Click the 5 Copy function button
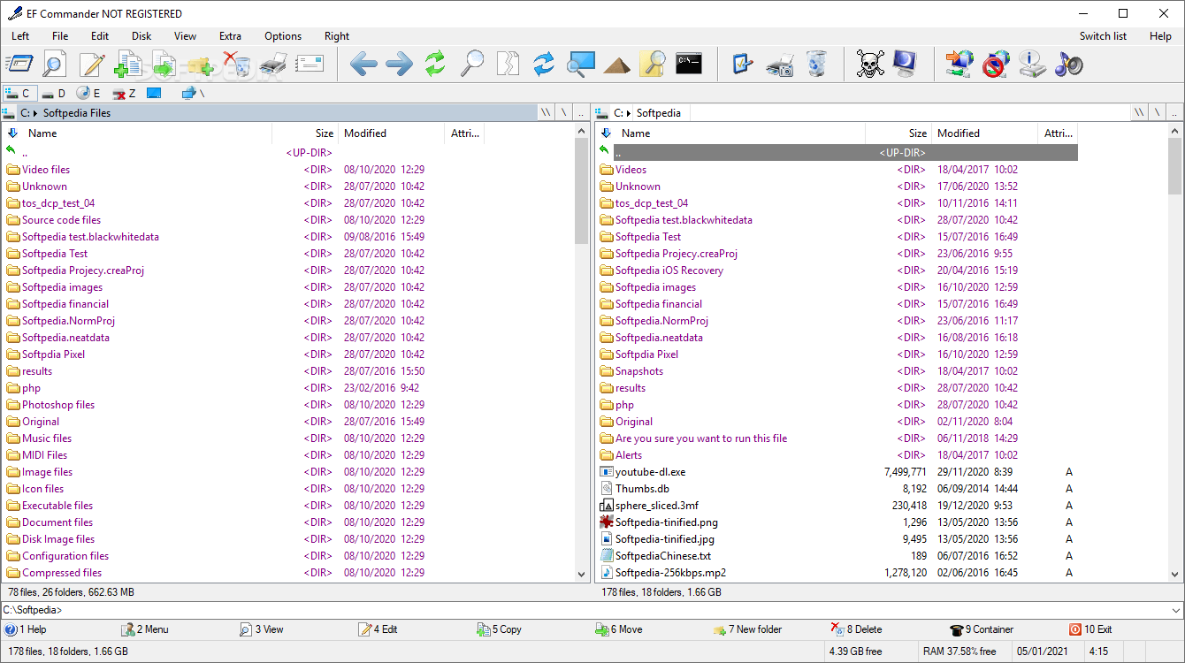 pyautogui.click(x=500, y=629)
